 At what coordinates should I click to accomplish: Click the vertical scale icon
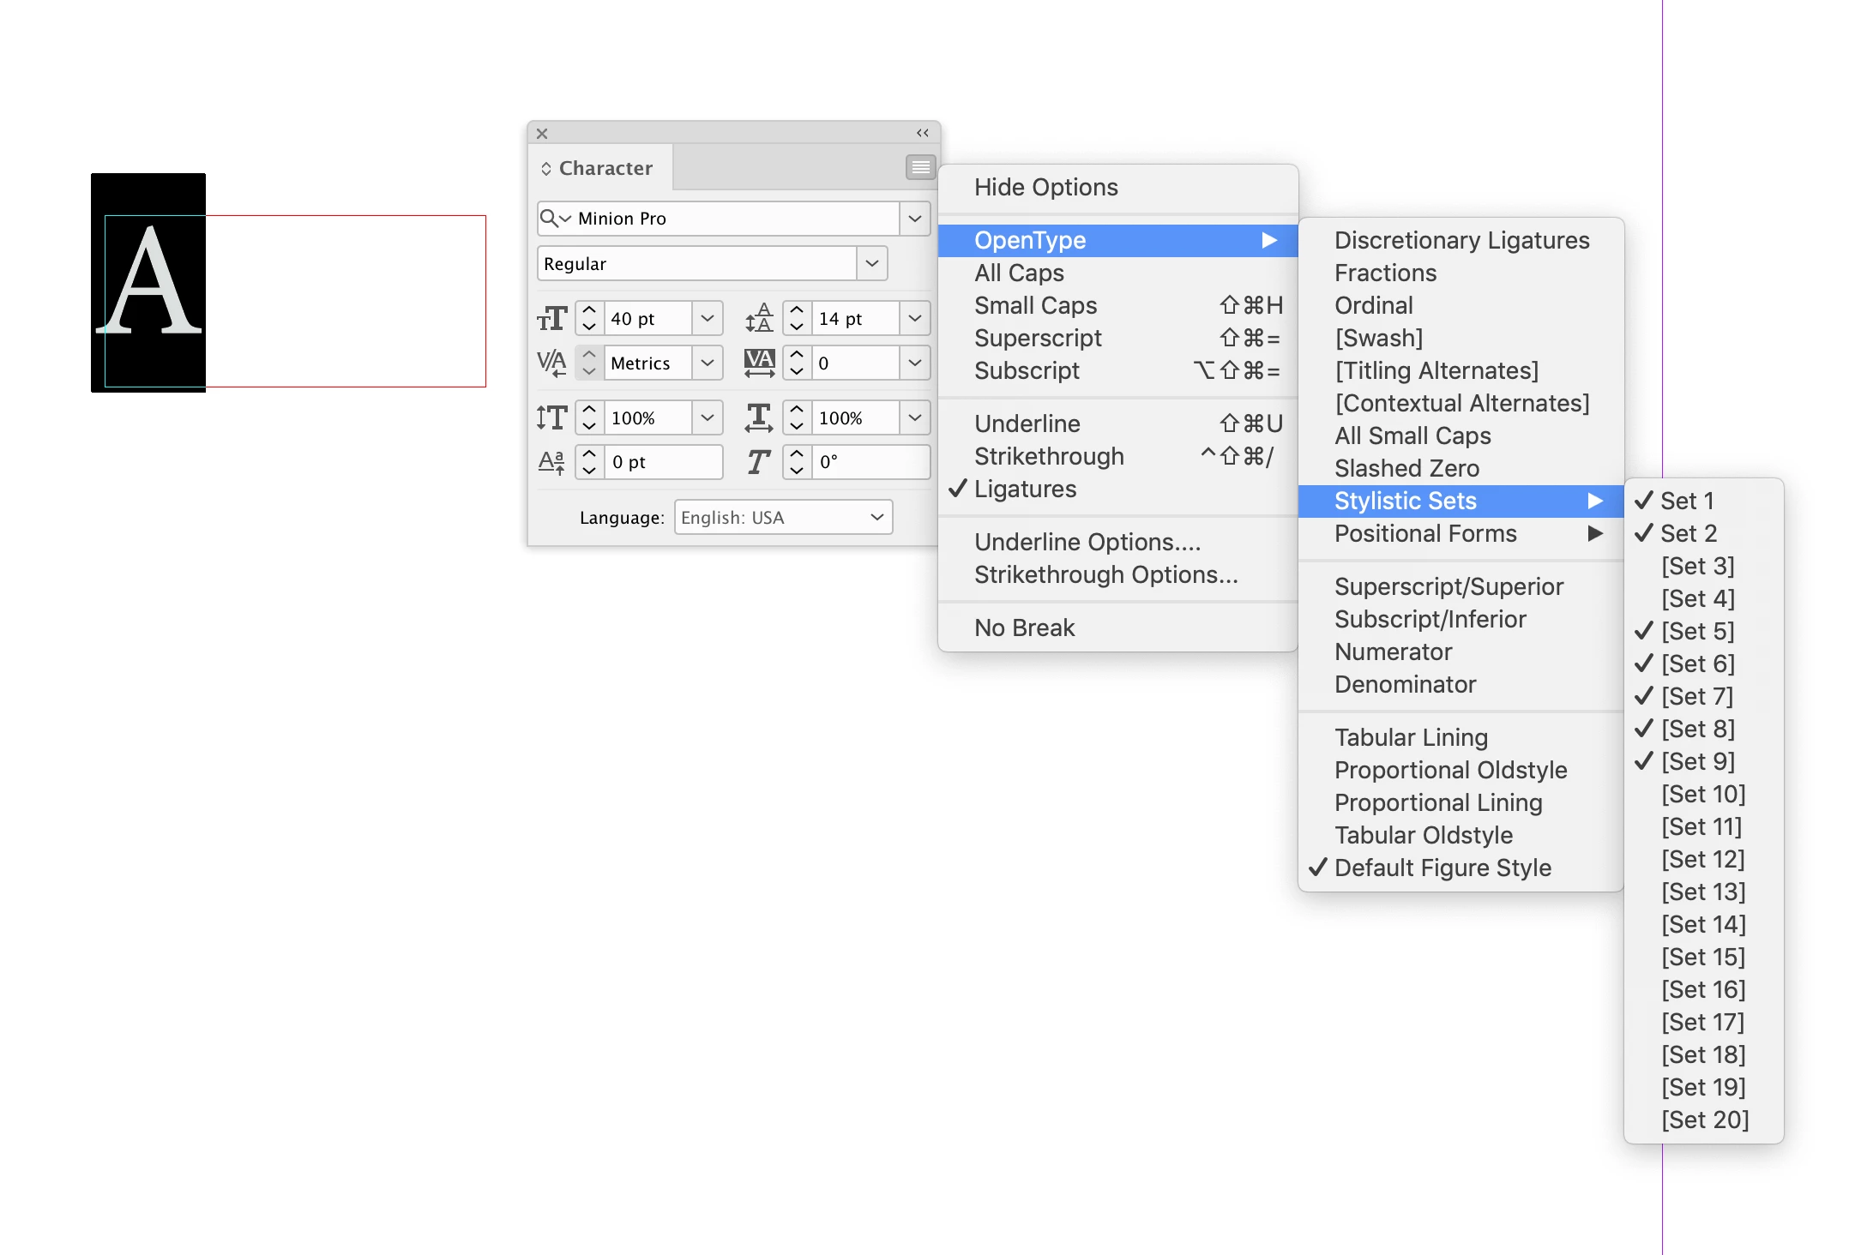551,418
